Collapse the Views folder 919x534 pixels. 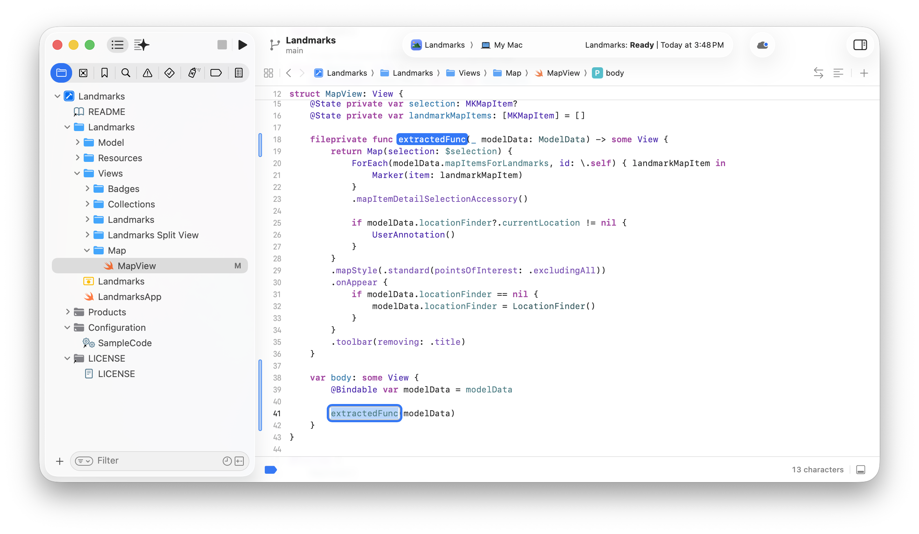[77, 173]
